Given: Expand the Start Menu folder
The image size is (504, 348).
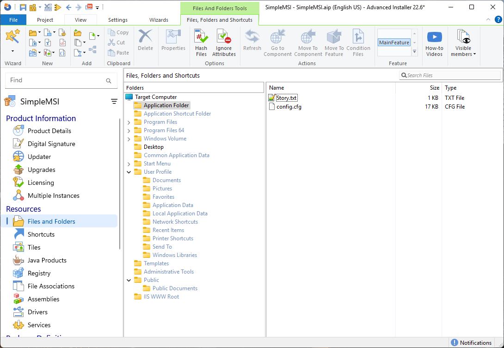Looking at the screenshot, I should click(129, 164).
